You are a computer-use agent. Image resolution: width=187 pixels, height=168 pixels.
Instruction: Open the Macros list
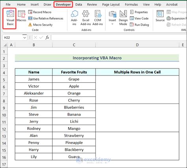tap(21, 17)
